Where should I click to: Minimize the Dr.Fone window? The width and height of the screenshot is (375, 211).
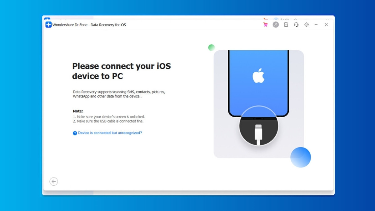[316, 25]
